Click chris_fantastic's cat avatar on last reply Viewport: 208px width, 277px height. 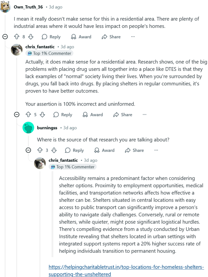(40, 163)
